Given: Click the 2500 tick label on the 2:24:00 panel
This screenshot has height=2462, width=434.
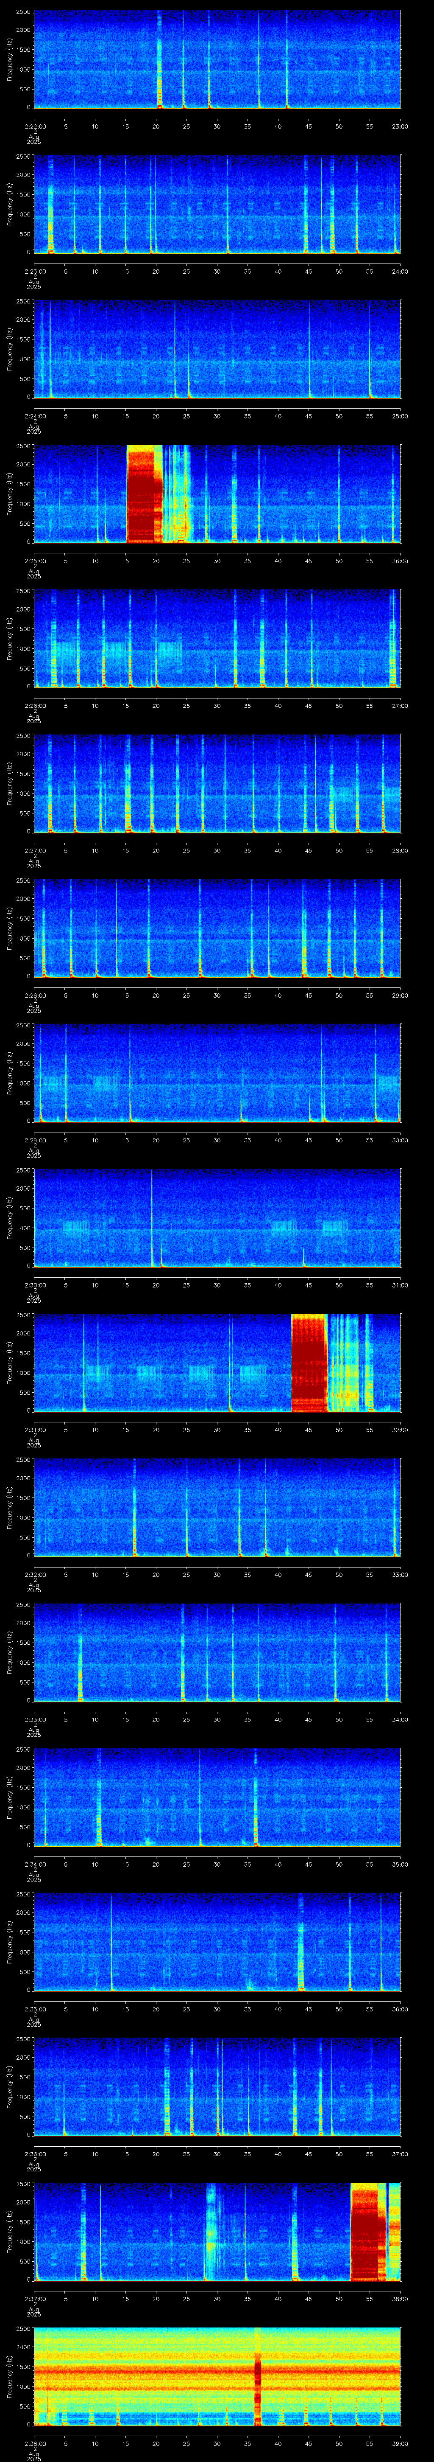Looking at the screenshot, I should tap(23, 302).
